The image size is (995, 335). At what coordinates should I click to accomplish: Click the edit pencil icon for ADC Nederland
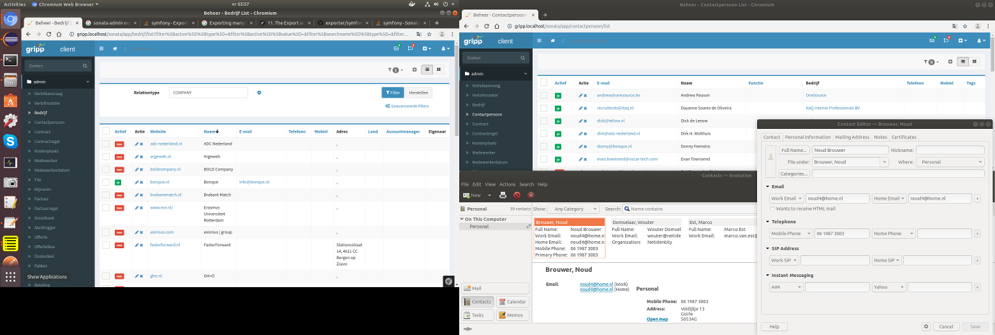click(136, 144)
